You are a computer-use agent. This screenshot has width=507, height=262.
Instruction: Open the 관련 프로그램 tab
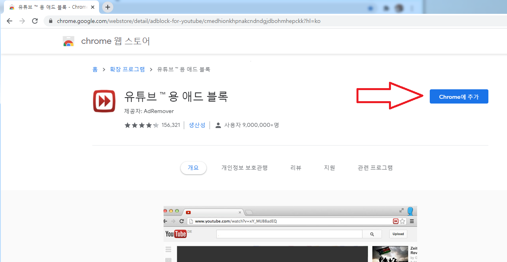tap(375, 168)
